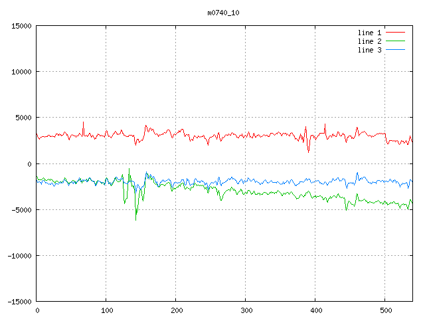Click the -15000 y-axis tick label
The image size is (425, 319).
click(19, 301)
